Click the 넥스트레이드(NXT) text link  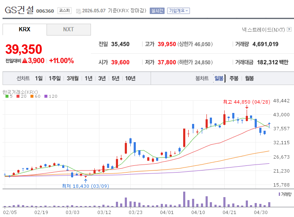(x=263, y=30)
